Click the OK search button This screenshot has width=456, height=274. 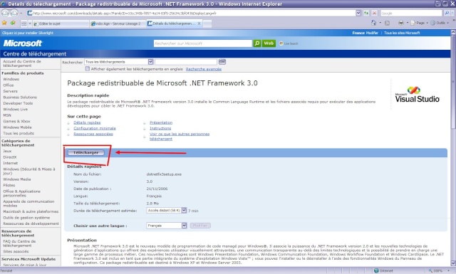tap(222, 62)
